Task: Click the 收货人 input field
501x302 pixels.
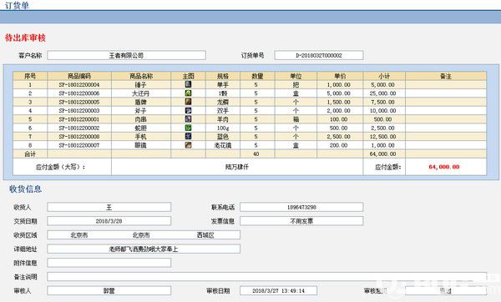Action: pyautogui.click(x=109, y=207)
